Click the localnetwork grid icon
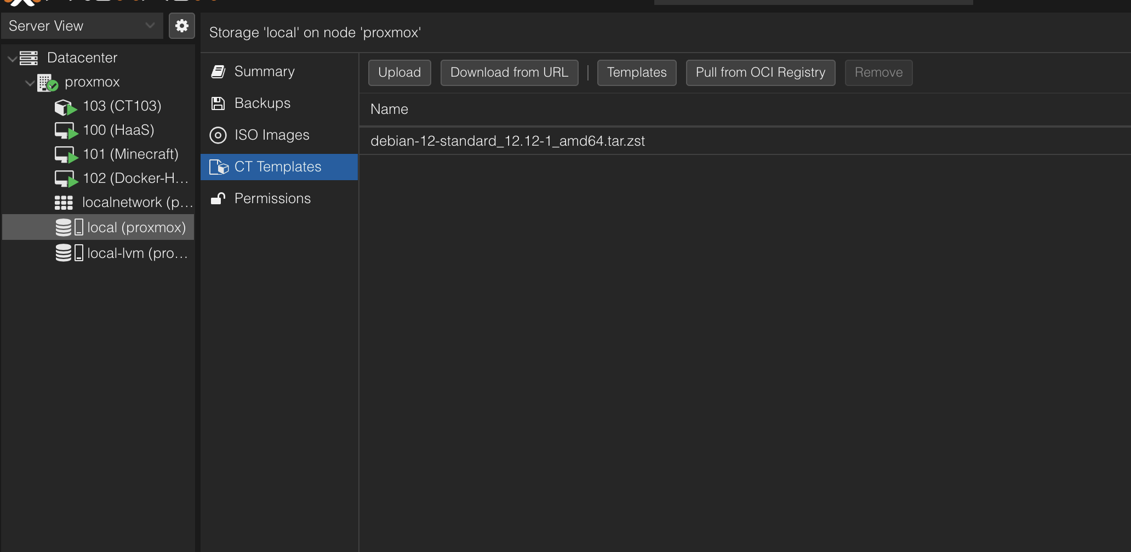 pyautogui.click(x=64, y=203)
